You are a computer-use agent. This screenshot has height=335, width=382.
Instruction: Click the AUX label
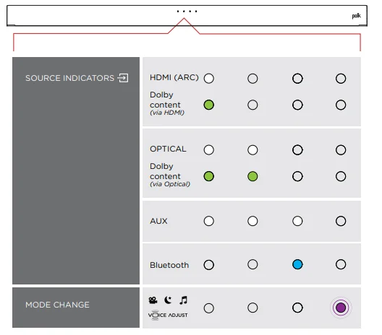(158, 221)
